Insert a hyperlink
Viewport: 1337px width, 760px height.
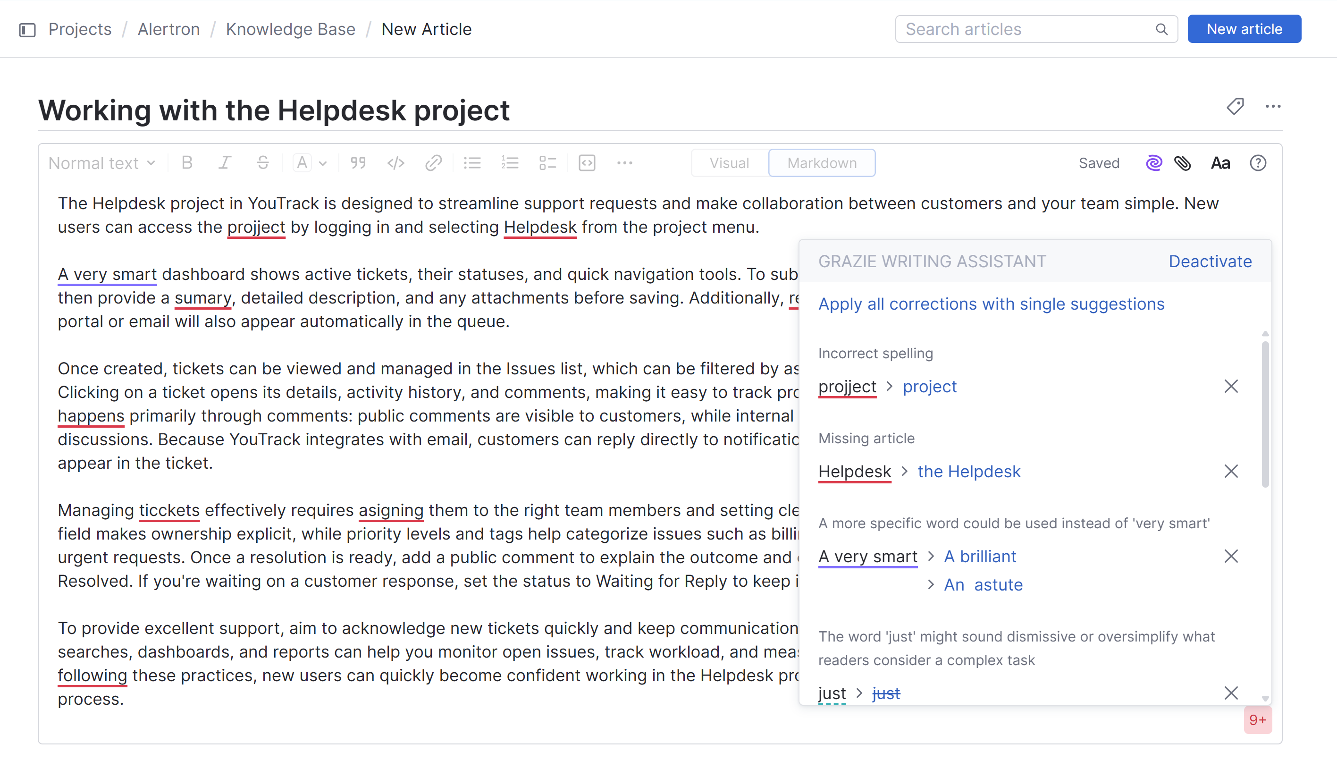[433, 162]
